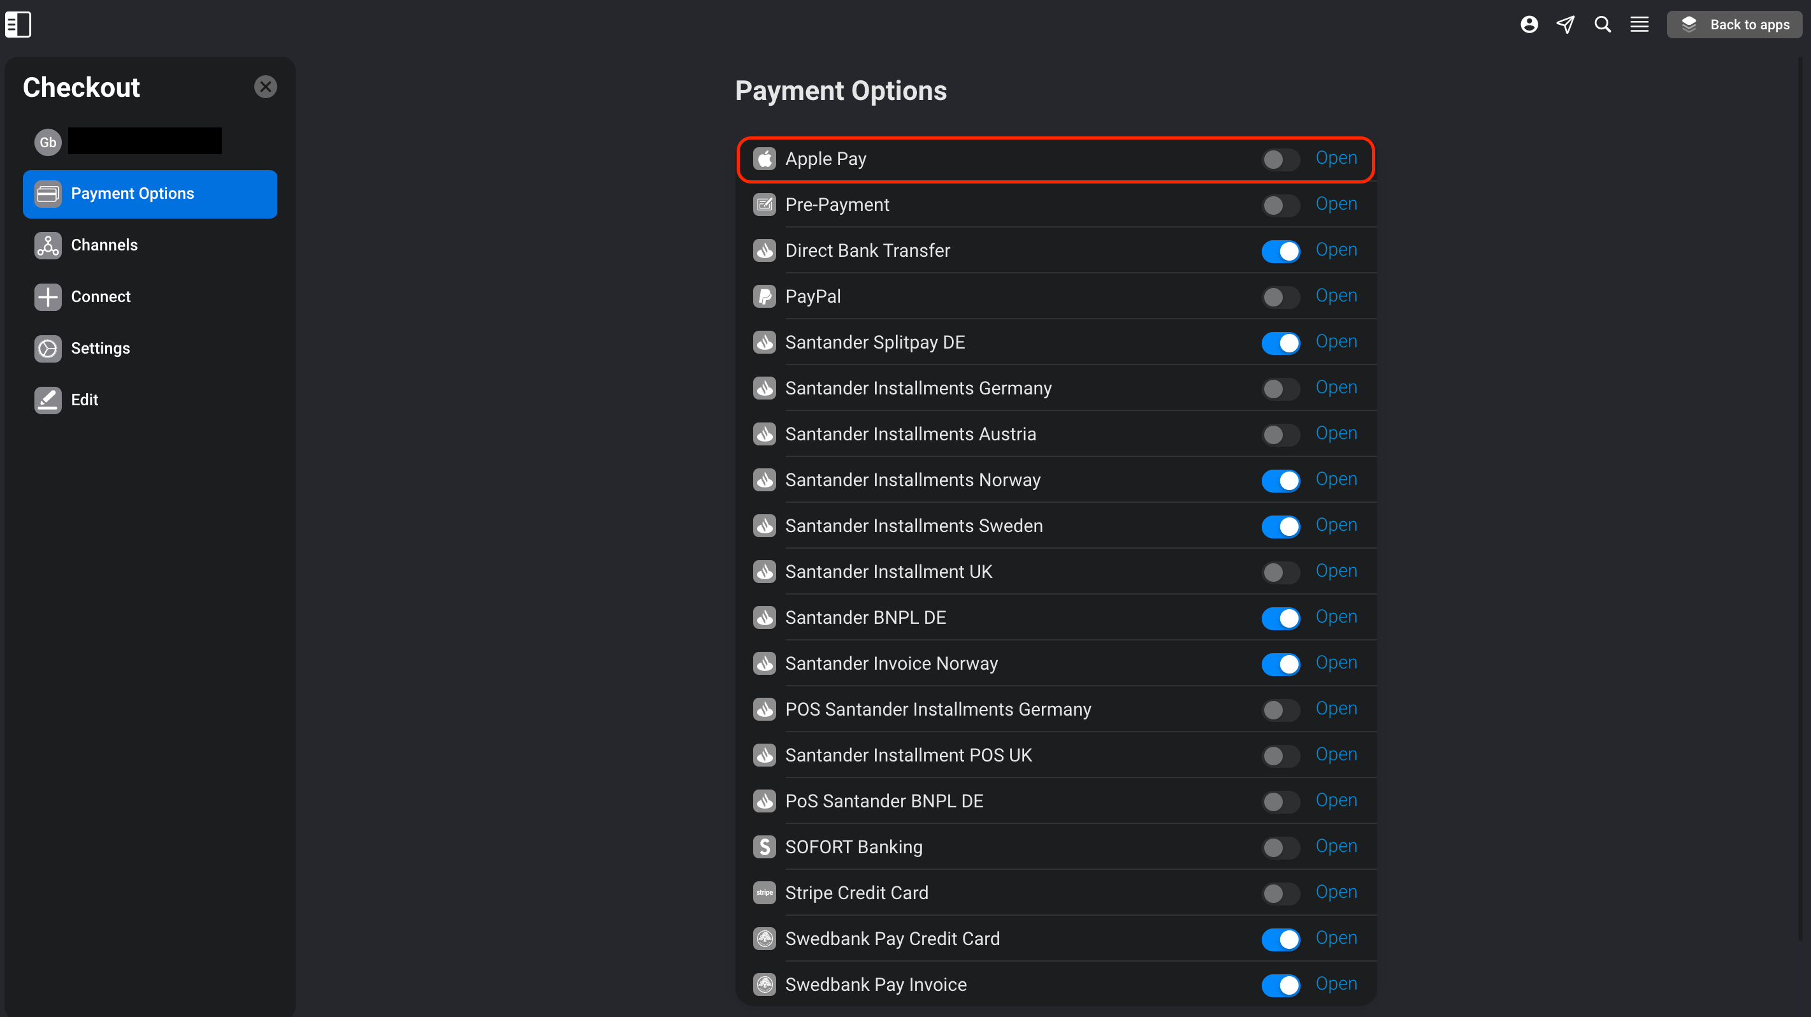Screen dimensions: 1811x1017
Task: Open the user account icon
Action: coord(1528,25)
